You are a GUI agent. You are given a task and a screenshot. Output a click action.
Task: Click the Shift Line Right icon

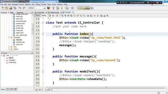[91, 16]
